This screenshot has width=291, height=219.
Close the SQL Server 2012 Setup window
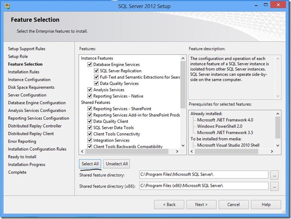(278, 5)
